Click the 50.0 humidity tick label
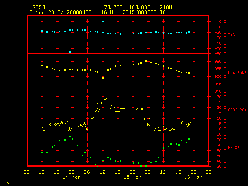Screen dimensions: 248x186 tap(221, 156)
